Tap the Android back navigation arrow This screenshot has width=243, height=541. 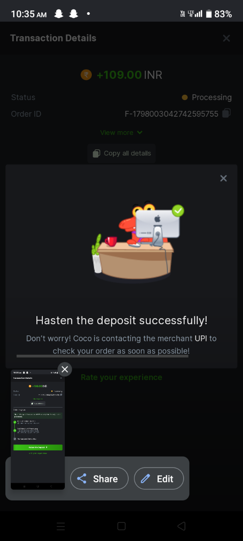pyautogui.click(x=181, y=526)
